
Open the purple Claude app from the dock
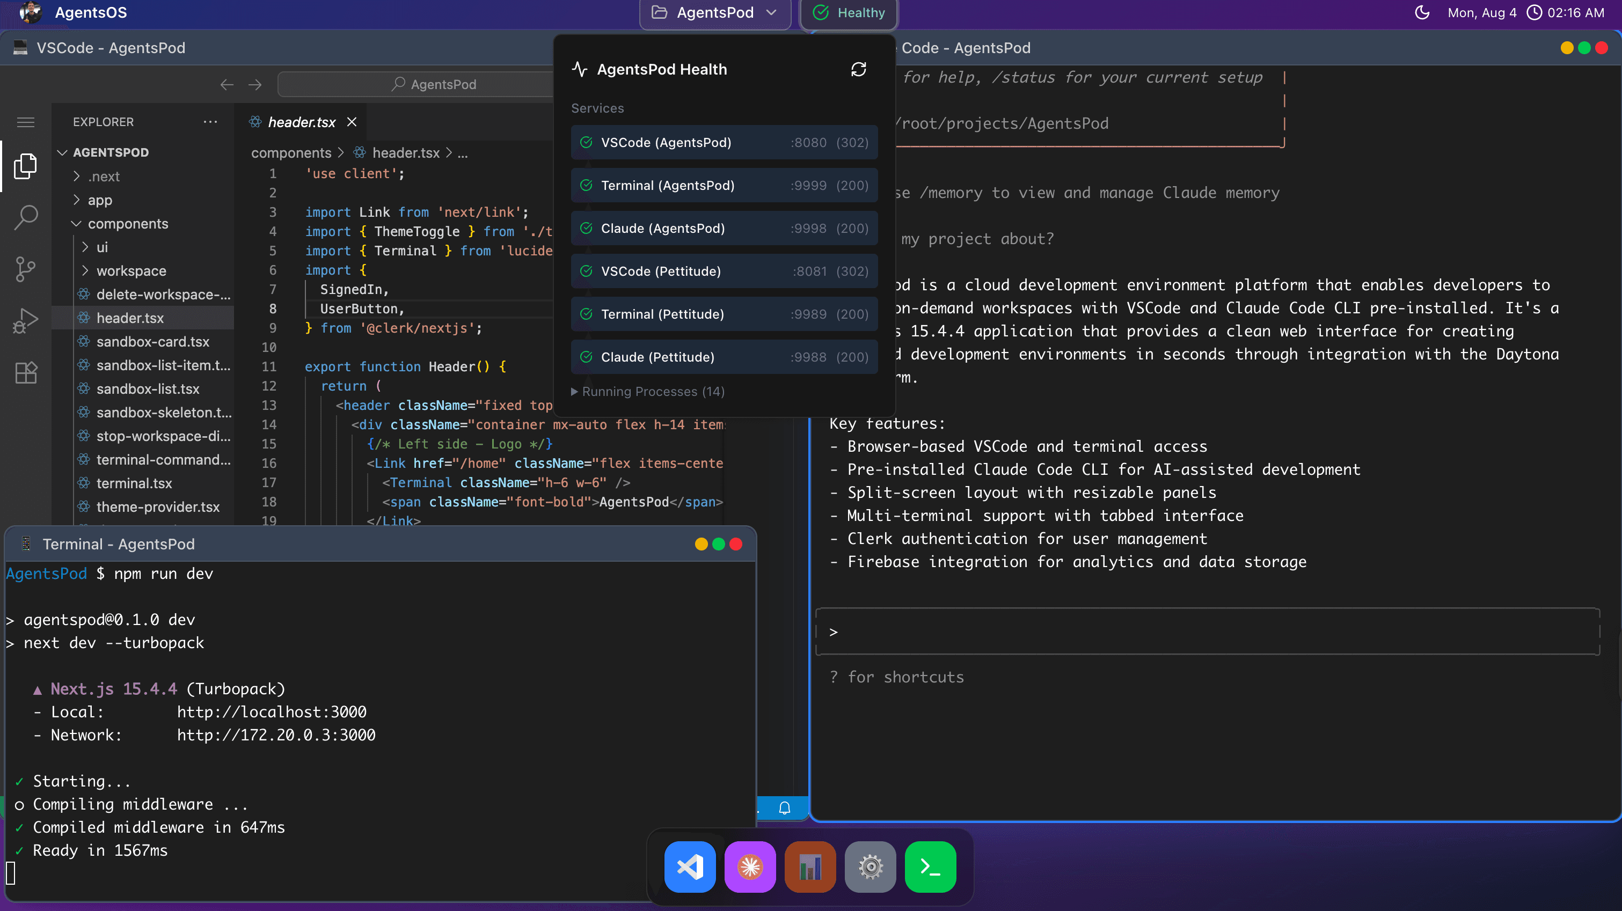coord(750,867)
